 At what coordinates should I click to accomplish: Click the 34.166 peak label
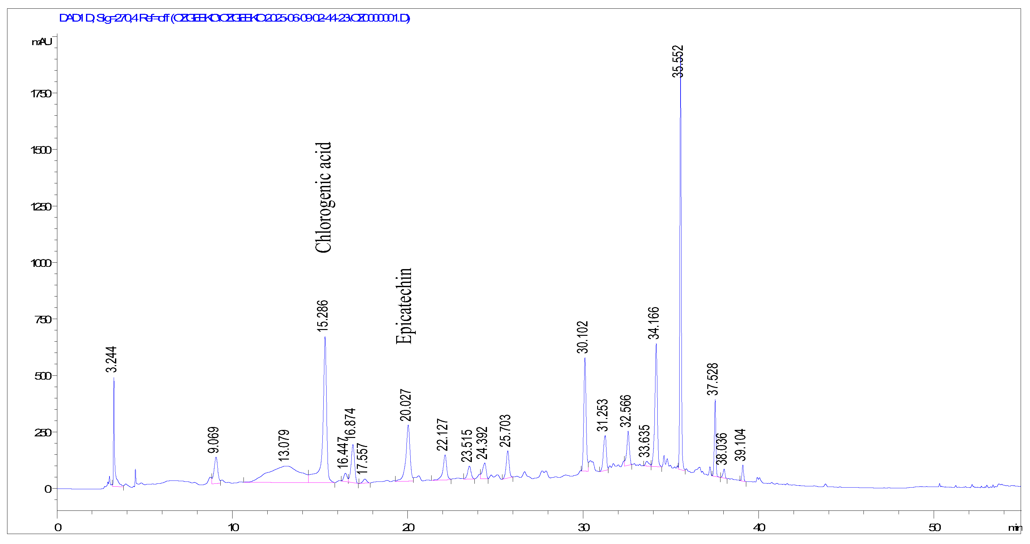pyautogui.click(x=653, y=323)
